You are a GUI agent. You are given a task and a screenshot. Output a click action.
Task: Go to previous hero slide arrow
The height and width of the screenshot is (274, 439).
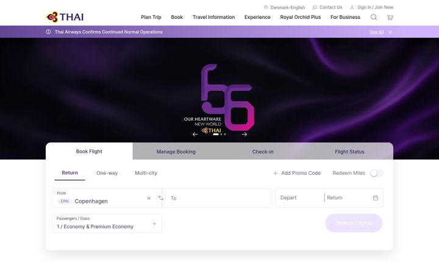[x=195, y=135]
